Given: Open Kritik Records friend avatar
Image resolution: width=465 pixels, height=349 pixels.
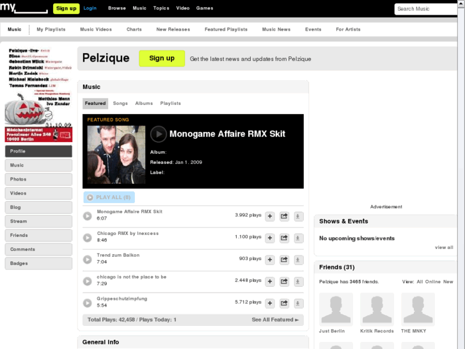Looking at the screenshot, I should [377, 309].
